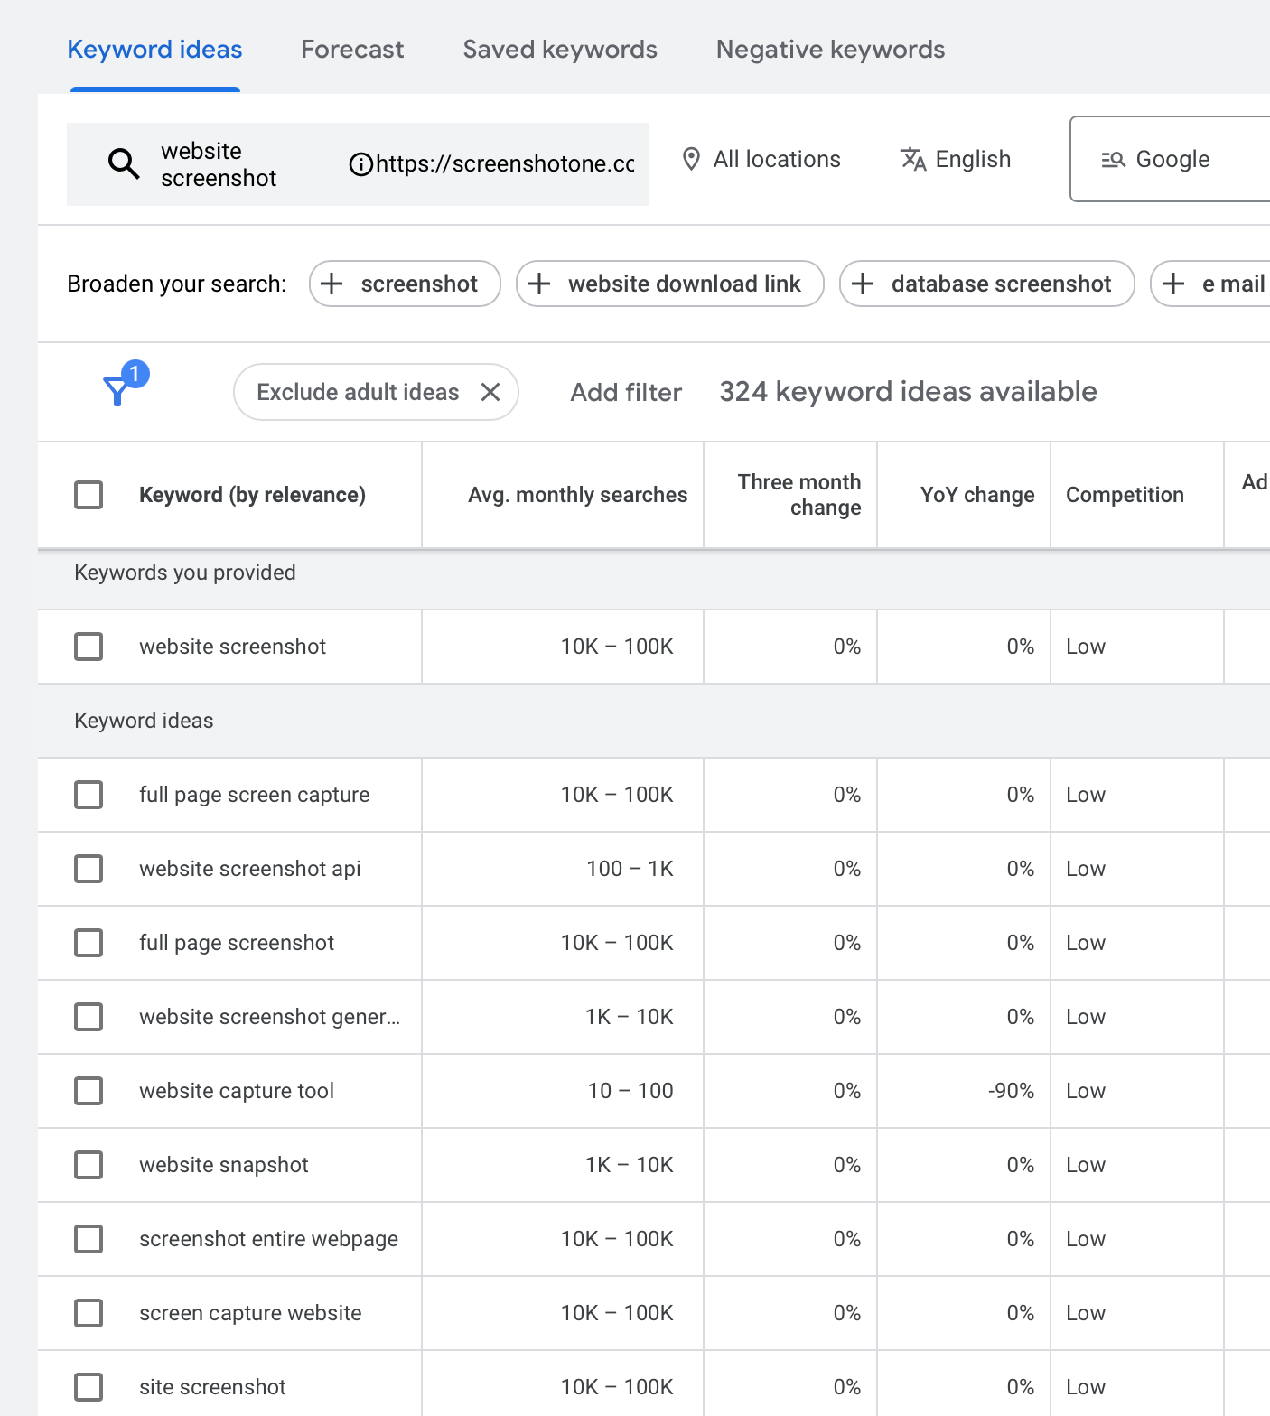Click the location pin icon
This screenshot has height=1416, width=1270.
691,159
